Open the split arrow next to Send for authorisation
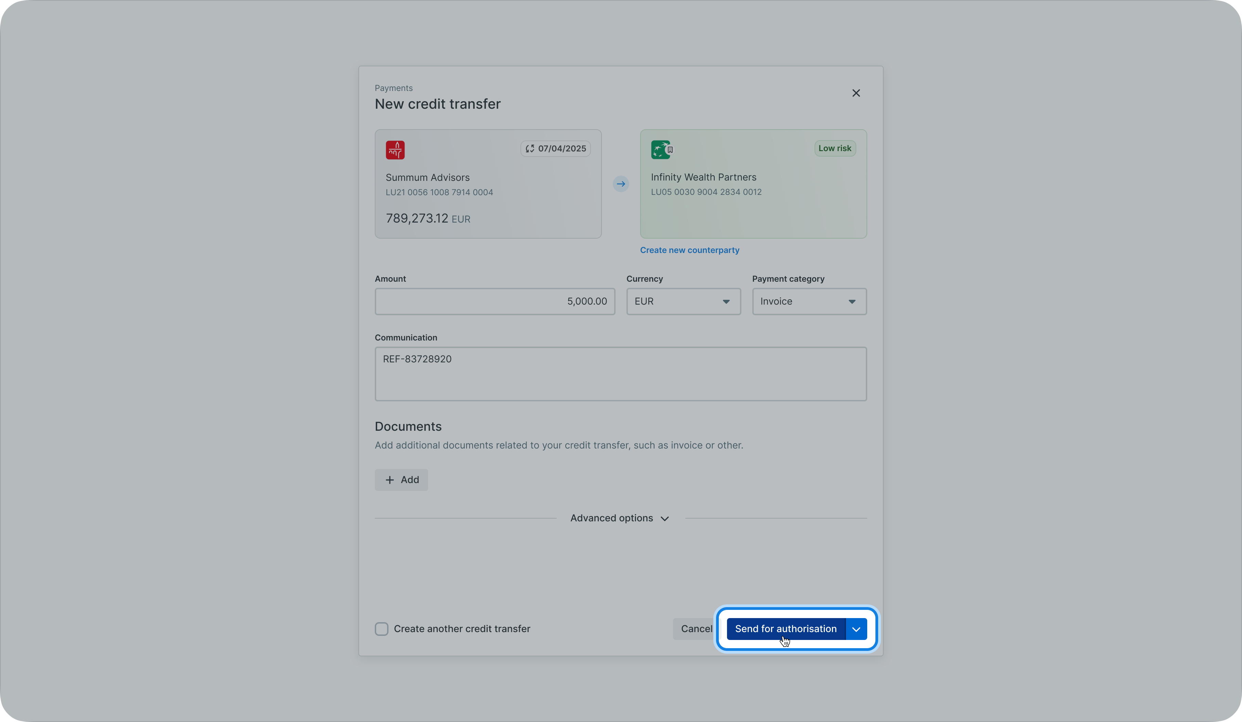Image resolution: width=1242 pixels, height=722 pixels. [x=856, y=629]
